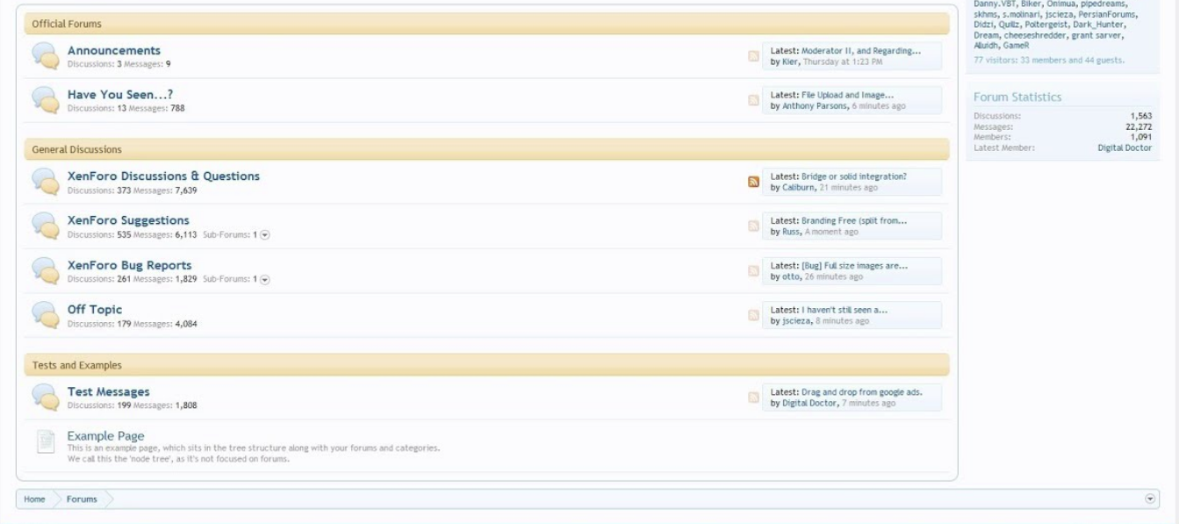Open latest member Digital Doctor in Forum Statistics
The width and height of the screenshot is (1179, 524).
pos(1125,147)
